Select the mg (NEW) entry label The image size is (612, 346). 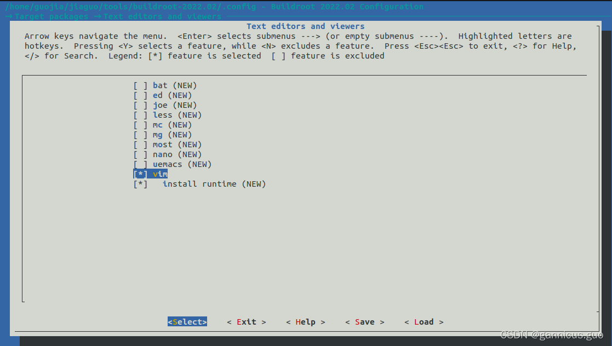[x=172, y=135]
